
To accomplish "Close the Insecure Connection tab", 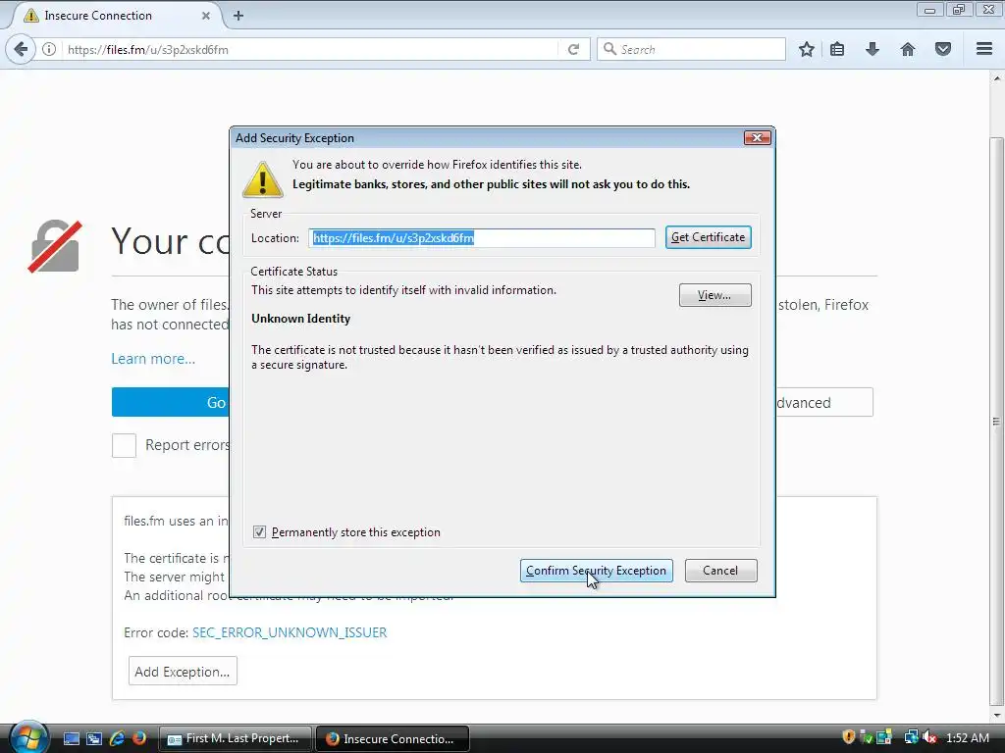I will pyautogui.click(x=206, y=16).
